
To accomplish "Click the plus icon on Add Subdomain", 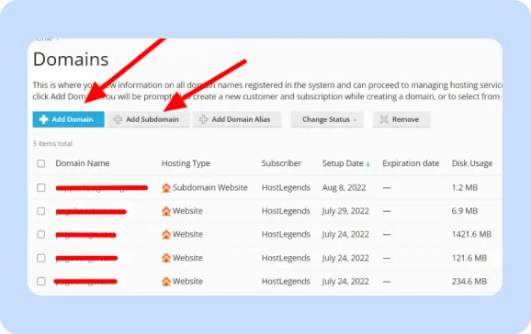I will (118, 119).
